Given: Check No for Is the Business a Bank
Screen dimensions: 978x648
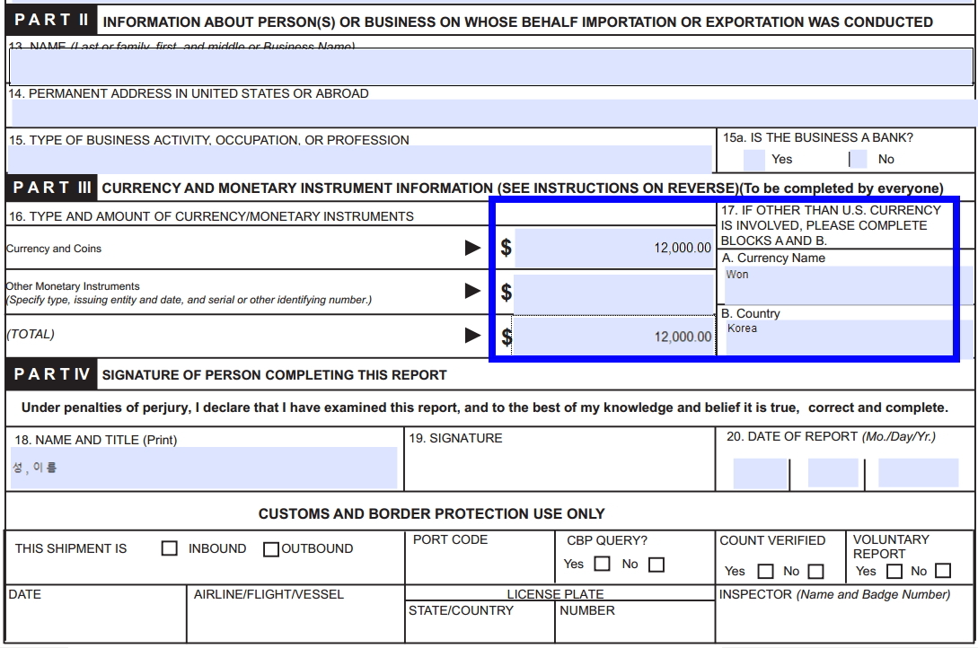Looking at the screenshot, I should (x=859, y=160).
